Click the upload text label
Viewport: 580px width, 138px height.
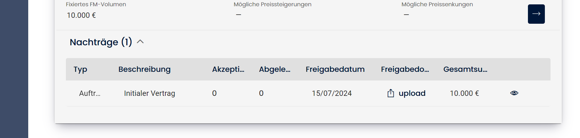412,93
